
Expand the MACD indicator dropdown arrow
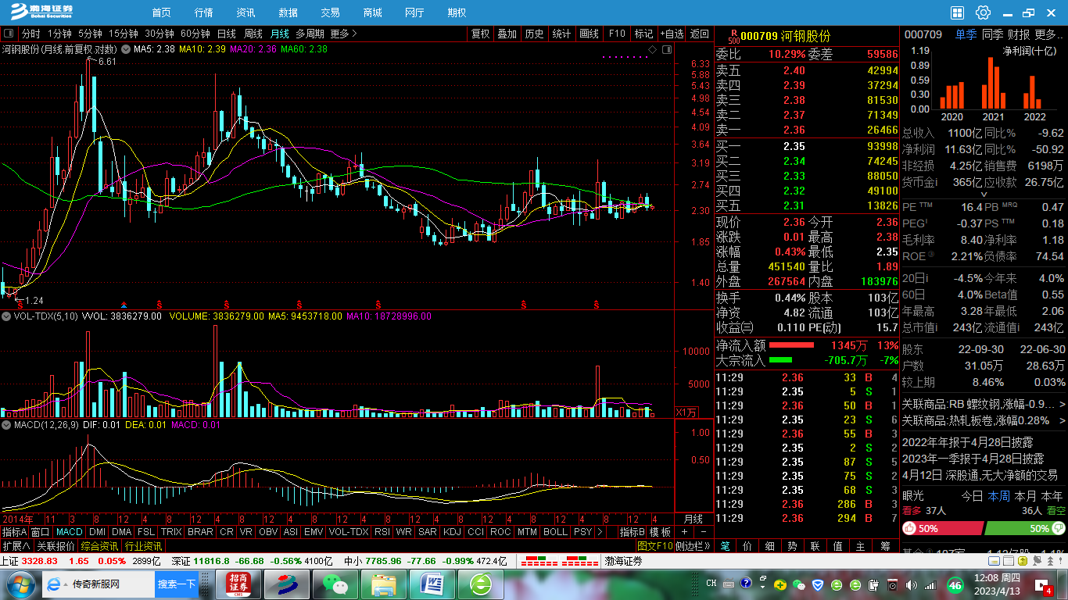[x=6, y=424]
